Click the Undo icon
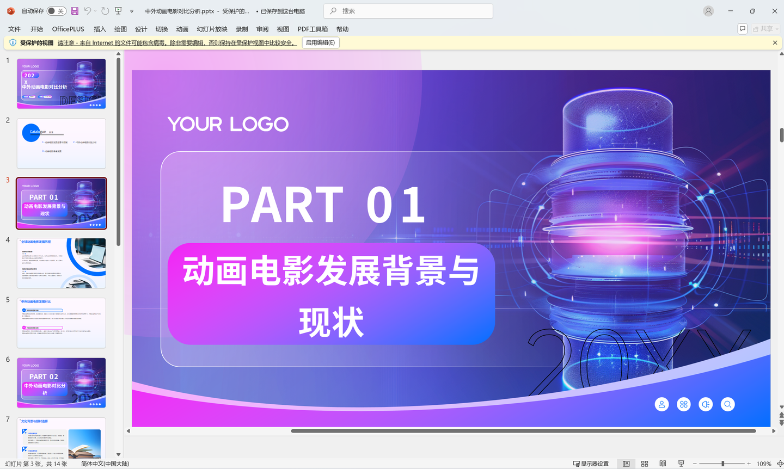 point(87,11)
